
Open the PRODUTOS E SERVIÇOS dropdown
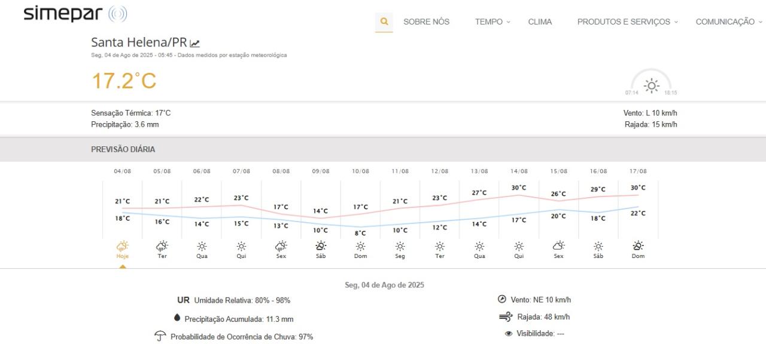click(624, 21)
